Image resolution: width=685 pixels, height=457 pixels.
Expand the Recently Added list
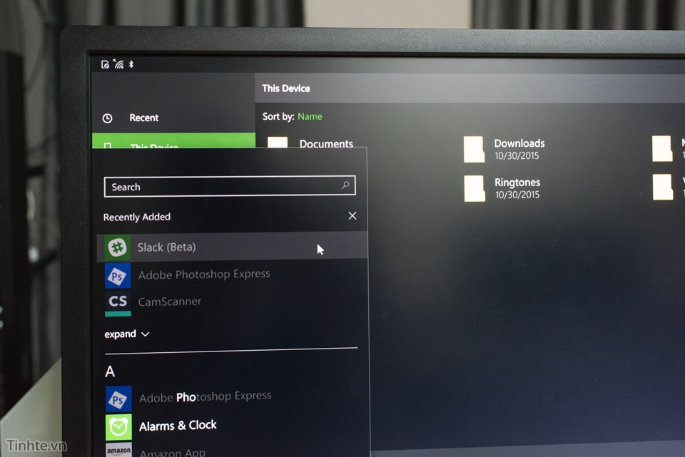click(127, 334)
